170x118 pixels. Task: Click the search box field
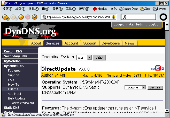[x=138, y=17]
